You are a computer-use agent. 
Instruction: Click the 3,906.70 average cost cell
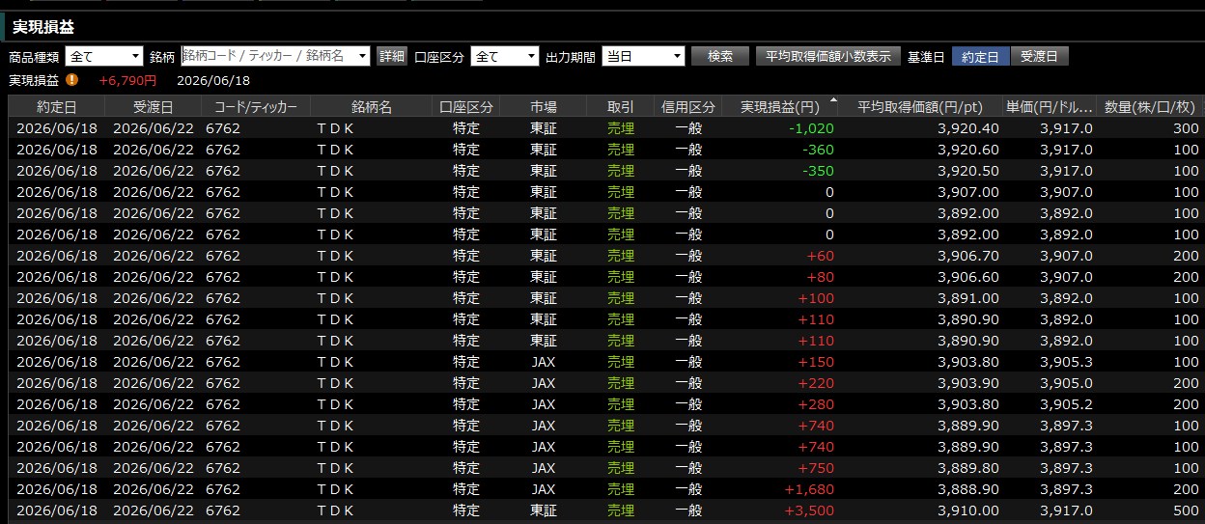(x=968, y=256)
